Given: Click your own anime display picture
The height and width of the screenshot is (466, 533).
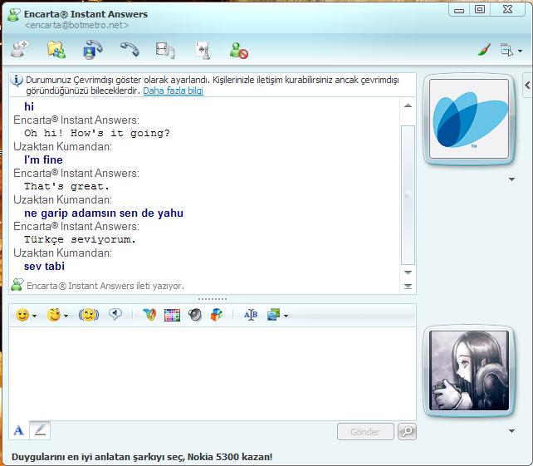Looking at the screenshot, I should click(469, 370).
